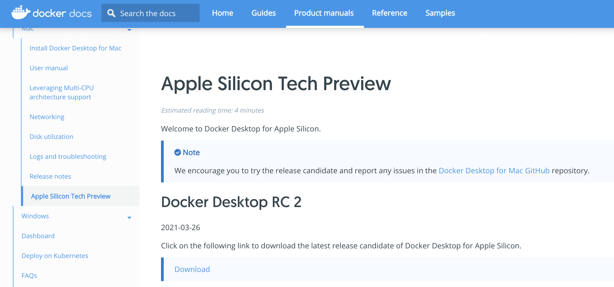This screenshot has height=287, width=614.
Task: Click the Note checkmark icon
Action: (x=177, y=152)
